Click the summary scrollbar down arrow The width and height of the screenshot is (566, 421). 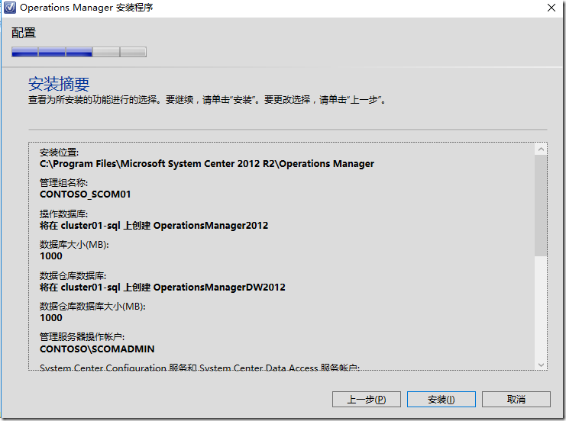point(541,365)
